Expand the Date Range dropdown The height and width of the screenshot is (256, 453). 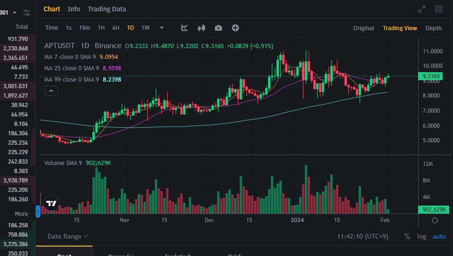pos(67,236)
